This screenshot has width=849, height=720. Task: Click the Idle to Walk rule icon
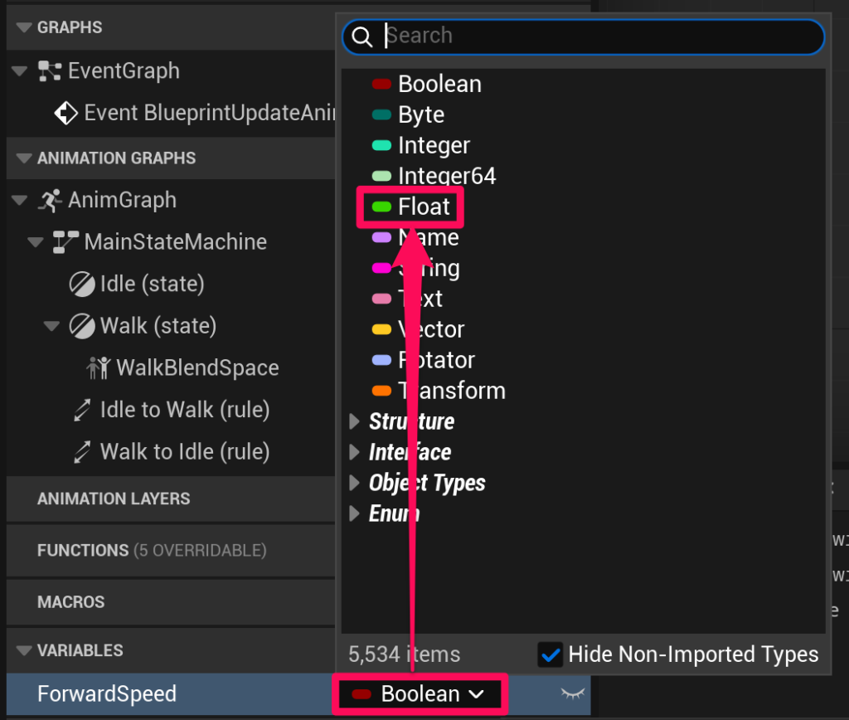coord(81,410)
